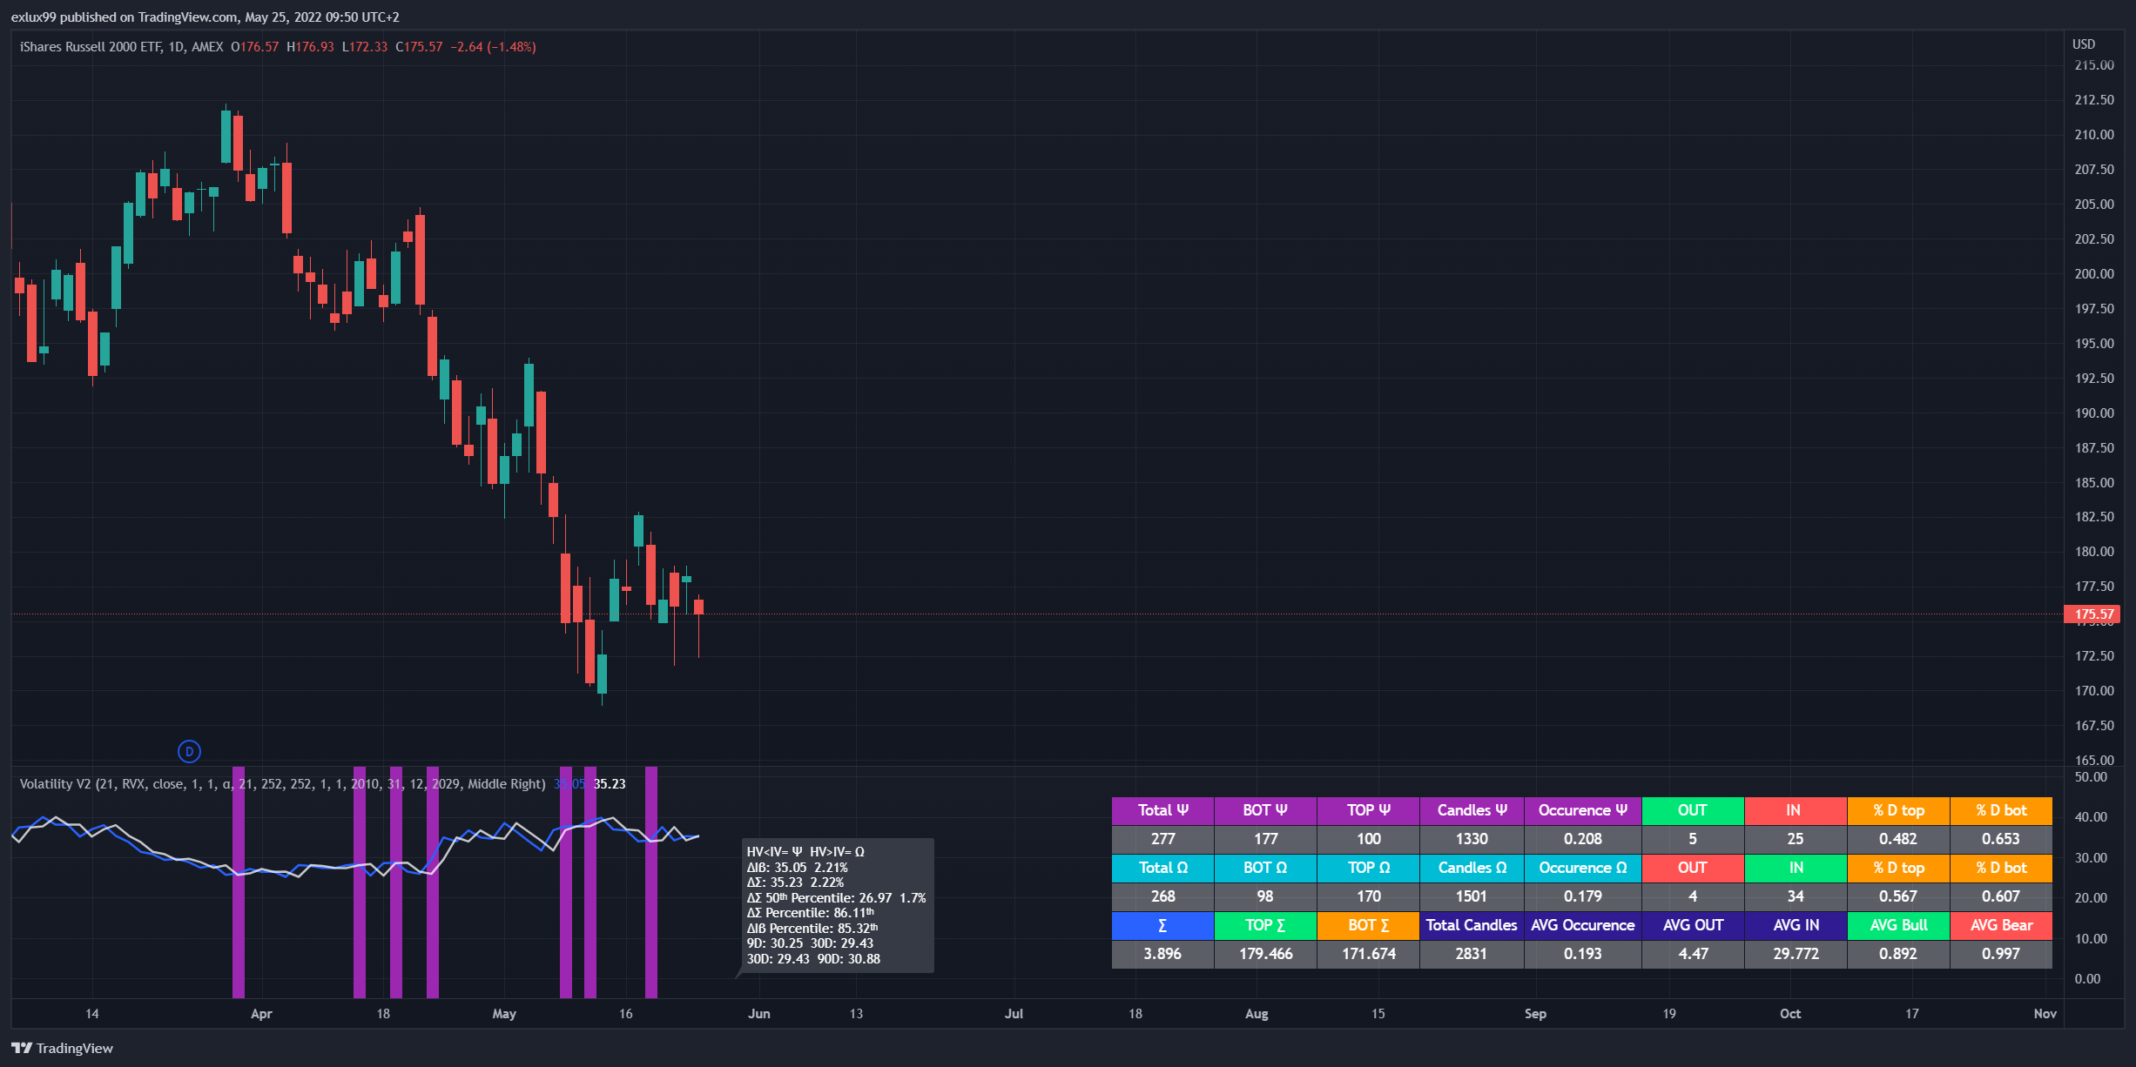Click the Occurence Ψ header cell
This screenshot has height=1067, width=2136.
tap(1582, 810)
